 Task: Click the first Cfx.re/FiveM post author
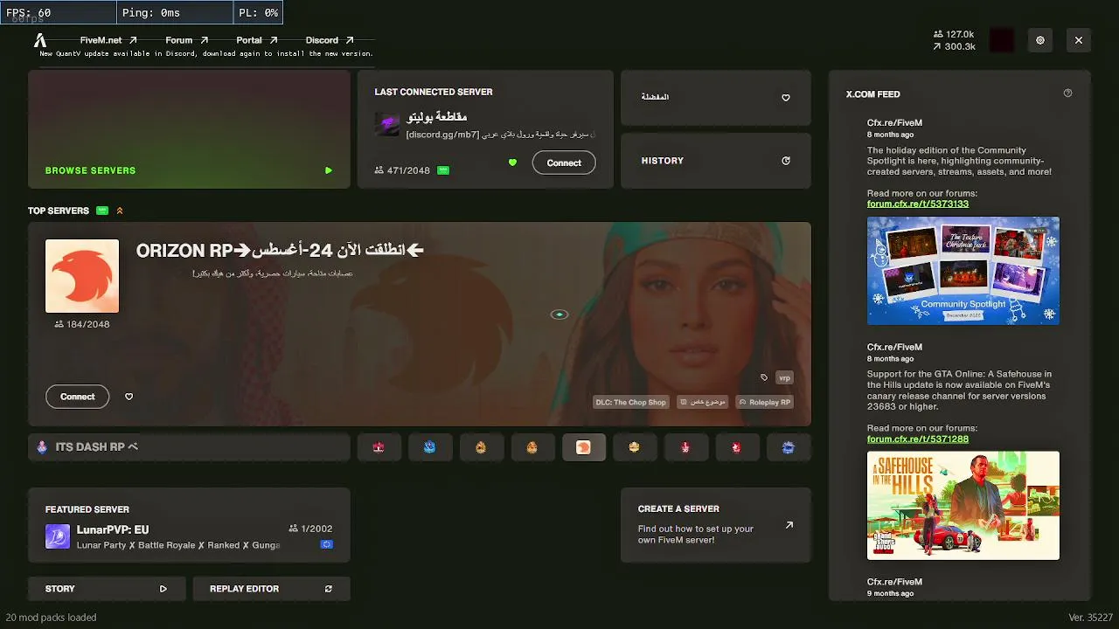[894, 123]
